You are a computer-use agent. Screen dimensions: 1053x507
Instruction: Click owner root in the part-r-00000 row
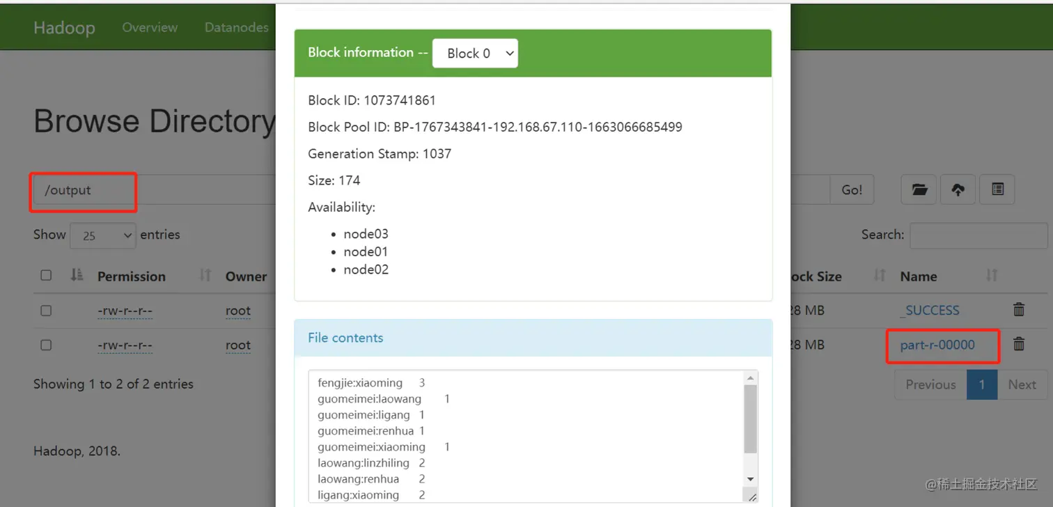pyautogui.click(x=238, y=345)
